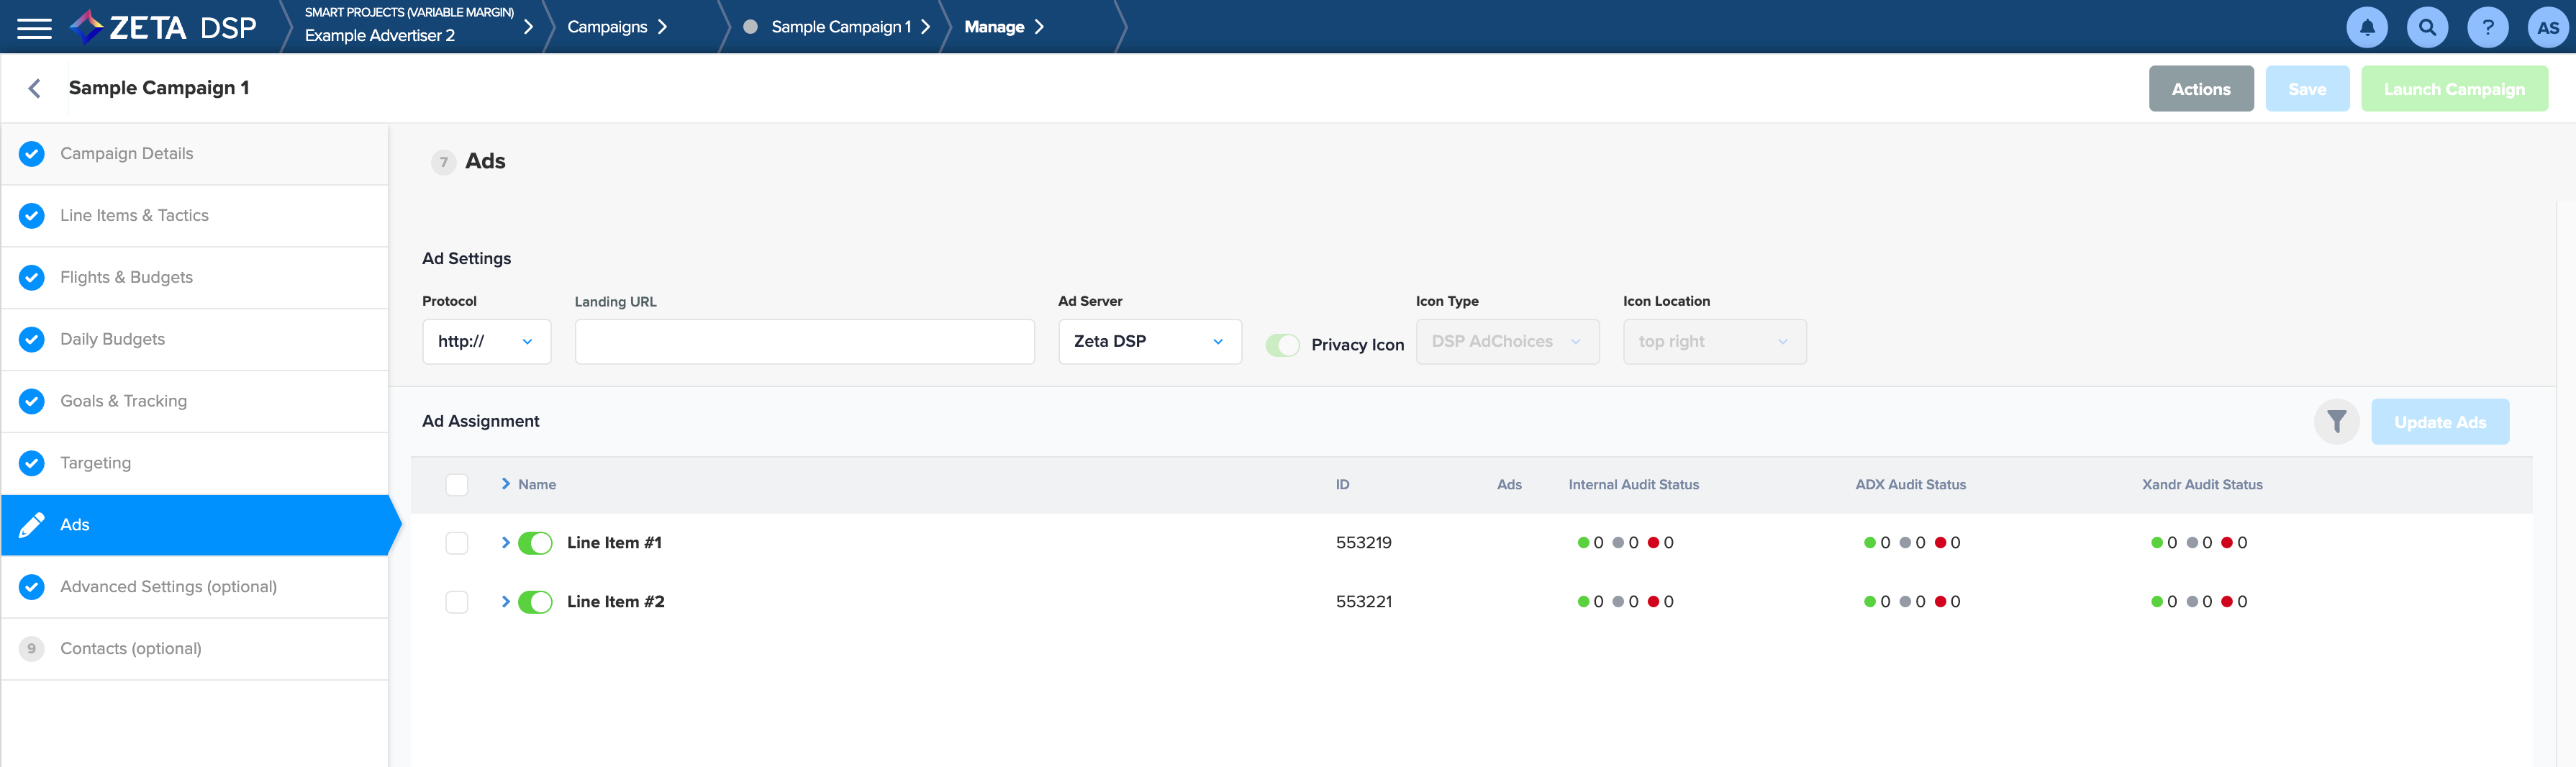2576x767 pixels.
Task: Open the Targeting section in sidebar
Action: 95,463
